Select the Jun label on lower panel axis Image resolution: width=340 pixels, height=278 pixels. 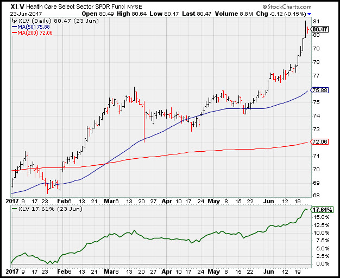click(268, 269)
